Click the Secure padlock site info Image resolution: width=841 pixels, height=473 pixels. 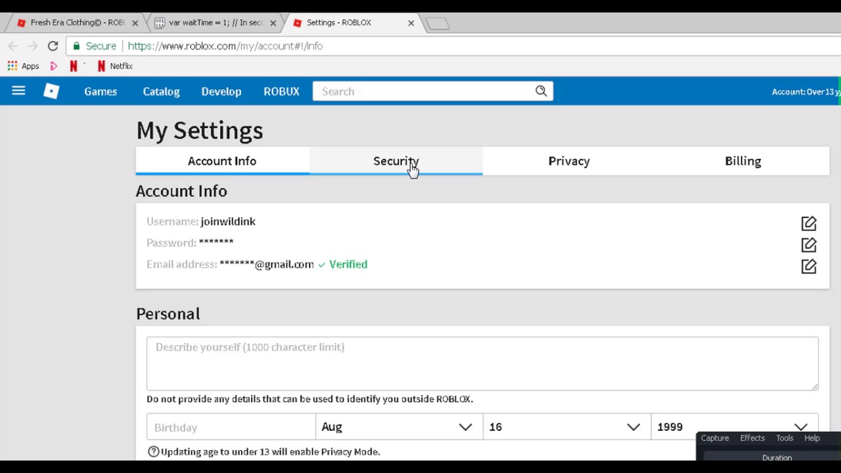(x=95, y=46)
